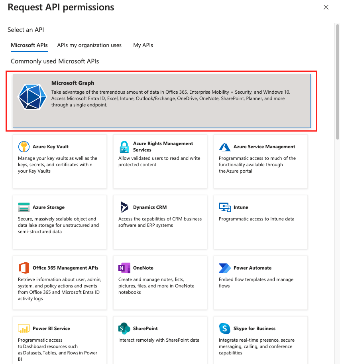Click "Manage your key vaults" description text
340x364 pixels.
pos(57,165)
